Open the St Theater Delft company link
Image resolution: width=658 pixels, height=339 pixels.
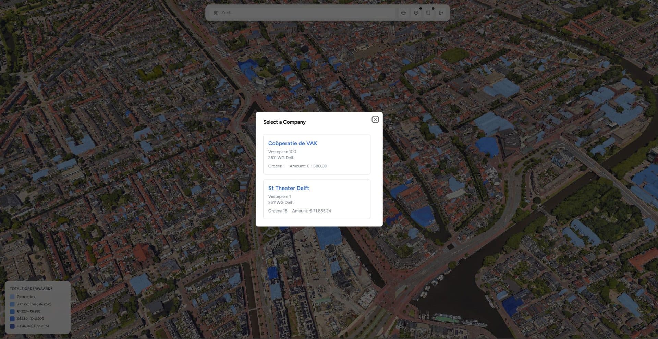(x=289, y=188)
